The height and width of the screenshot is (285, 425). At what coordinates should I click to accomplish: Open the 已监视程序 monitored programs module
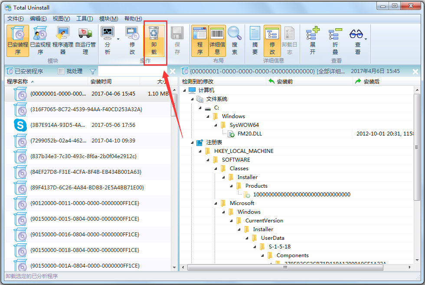pyautogui.click(x=40, y=33)
